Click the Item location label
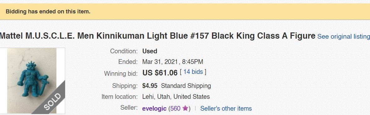Image resolution: width=370 pixels, height=115 pixels. (x=119, y=97)
